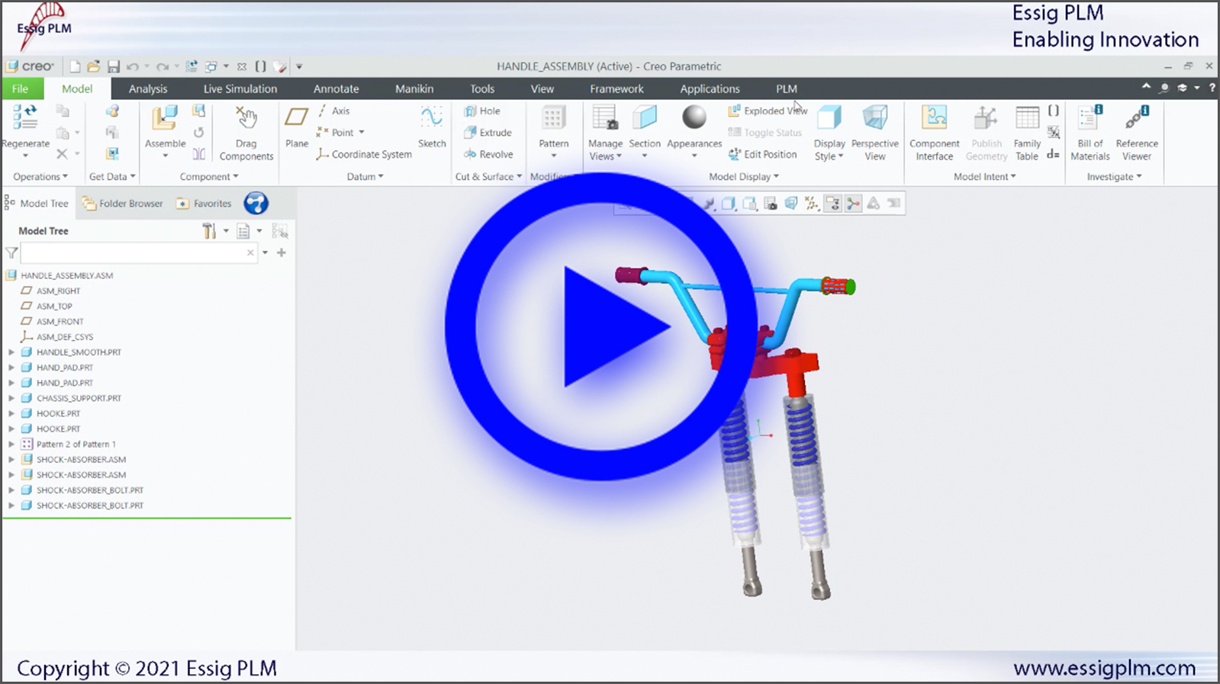
Task: Toggle Exploded View
Action: click(x=768, y=111)
